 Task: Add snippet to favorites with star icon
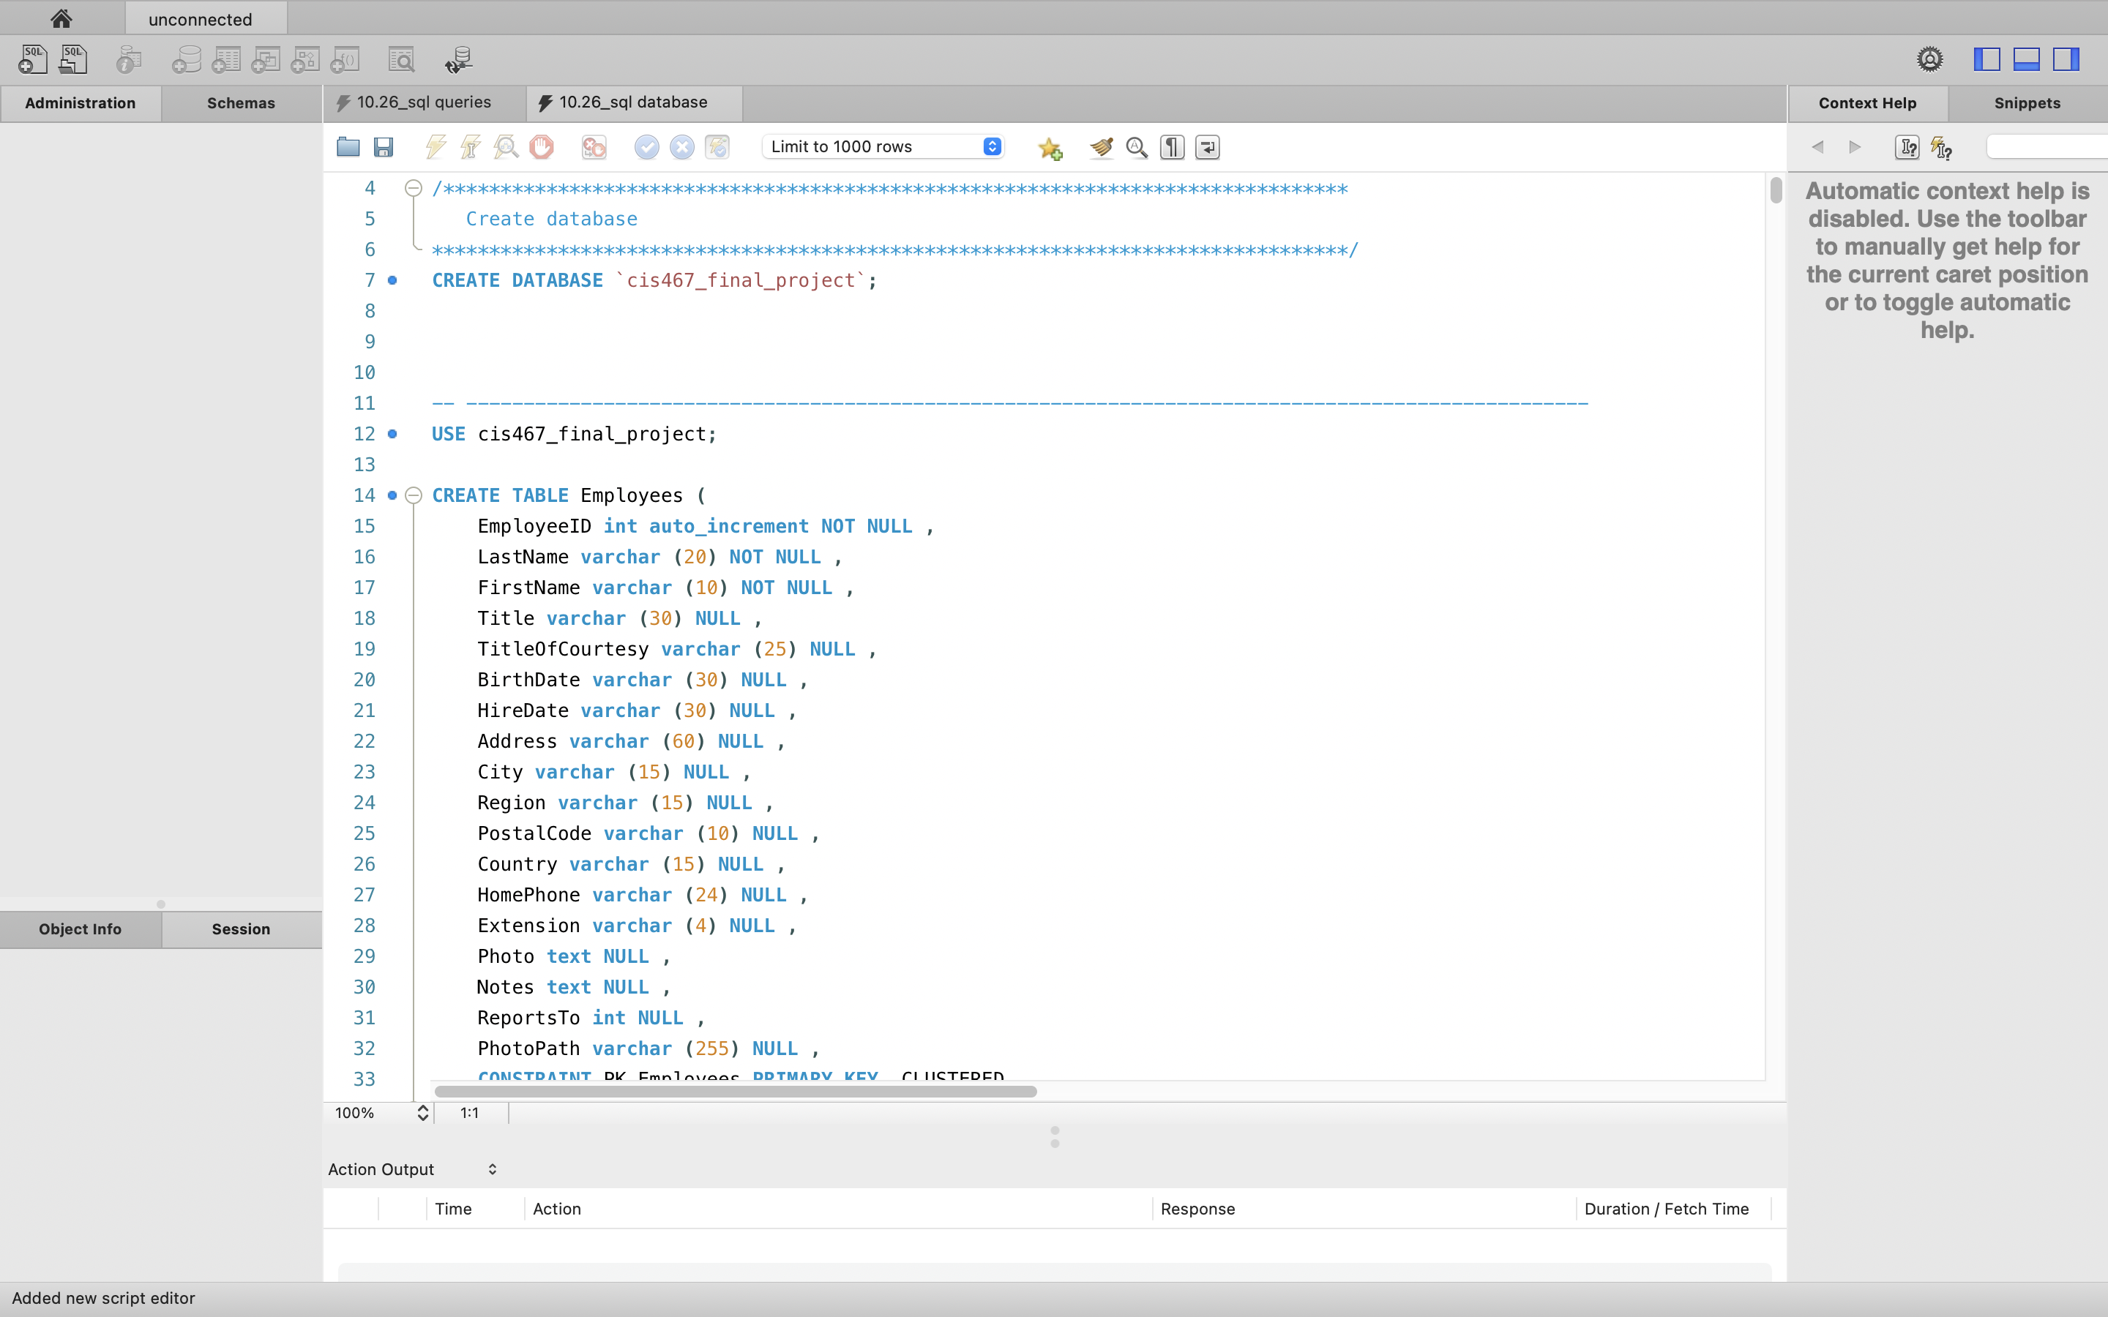[1050, 149]
